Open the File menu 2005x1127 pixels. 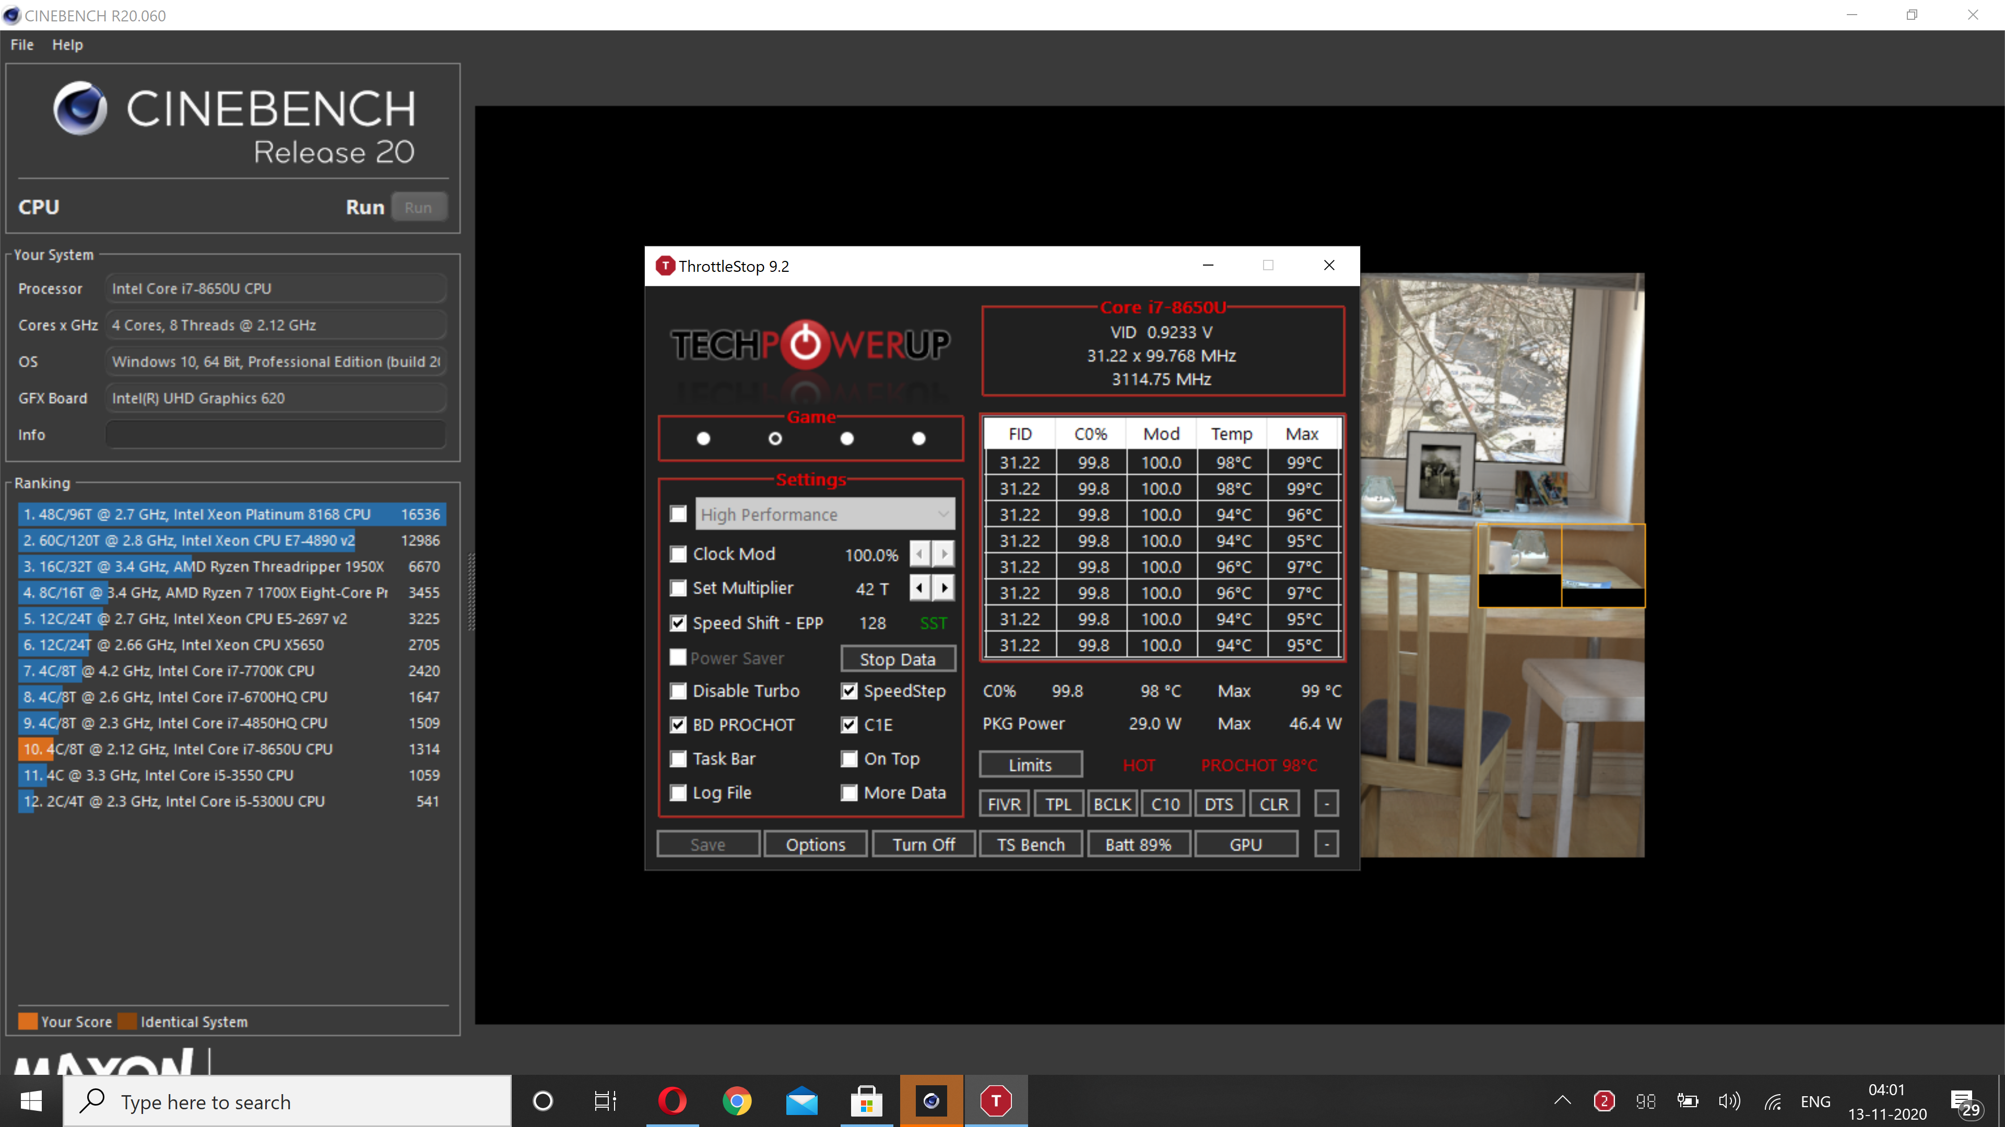point(22,44)
